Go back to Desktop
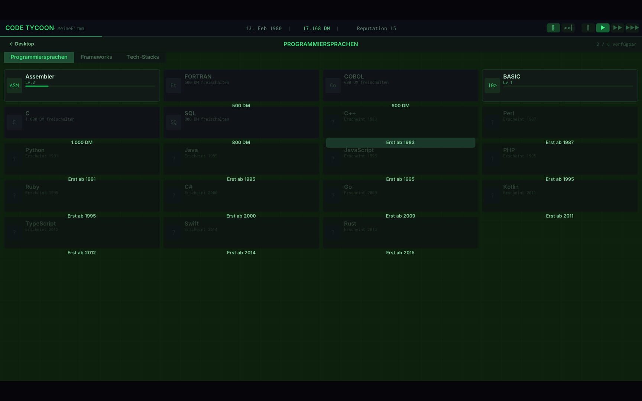 22,43
